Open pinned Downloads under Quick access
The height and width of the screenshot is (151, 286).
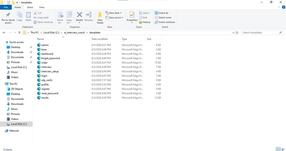(17, 52)
